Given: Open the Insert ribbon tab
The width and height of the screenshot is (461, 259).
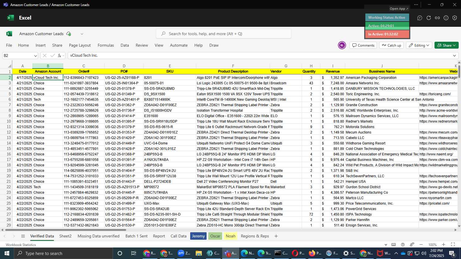Looking at the screenshot, I should [41, 45].
